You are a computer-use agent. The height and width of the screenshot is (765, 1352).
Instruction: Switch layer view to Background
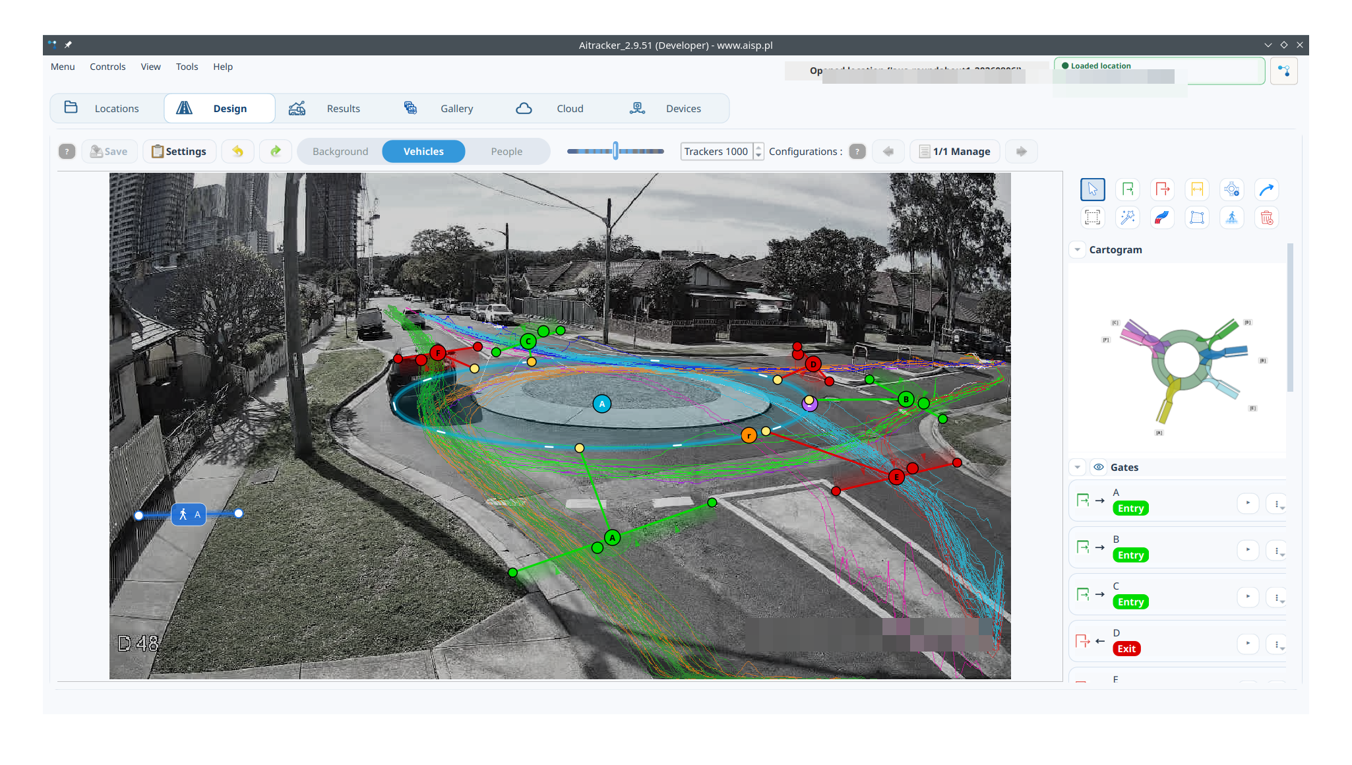tap(340, 152)
